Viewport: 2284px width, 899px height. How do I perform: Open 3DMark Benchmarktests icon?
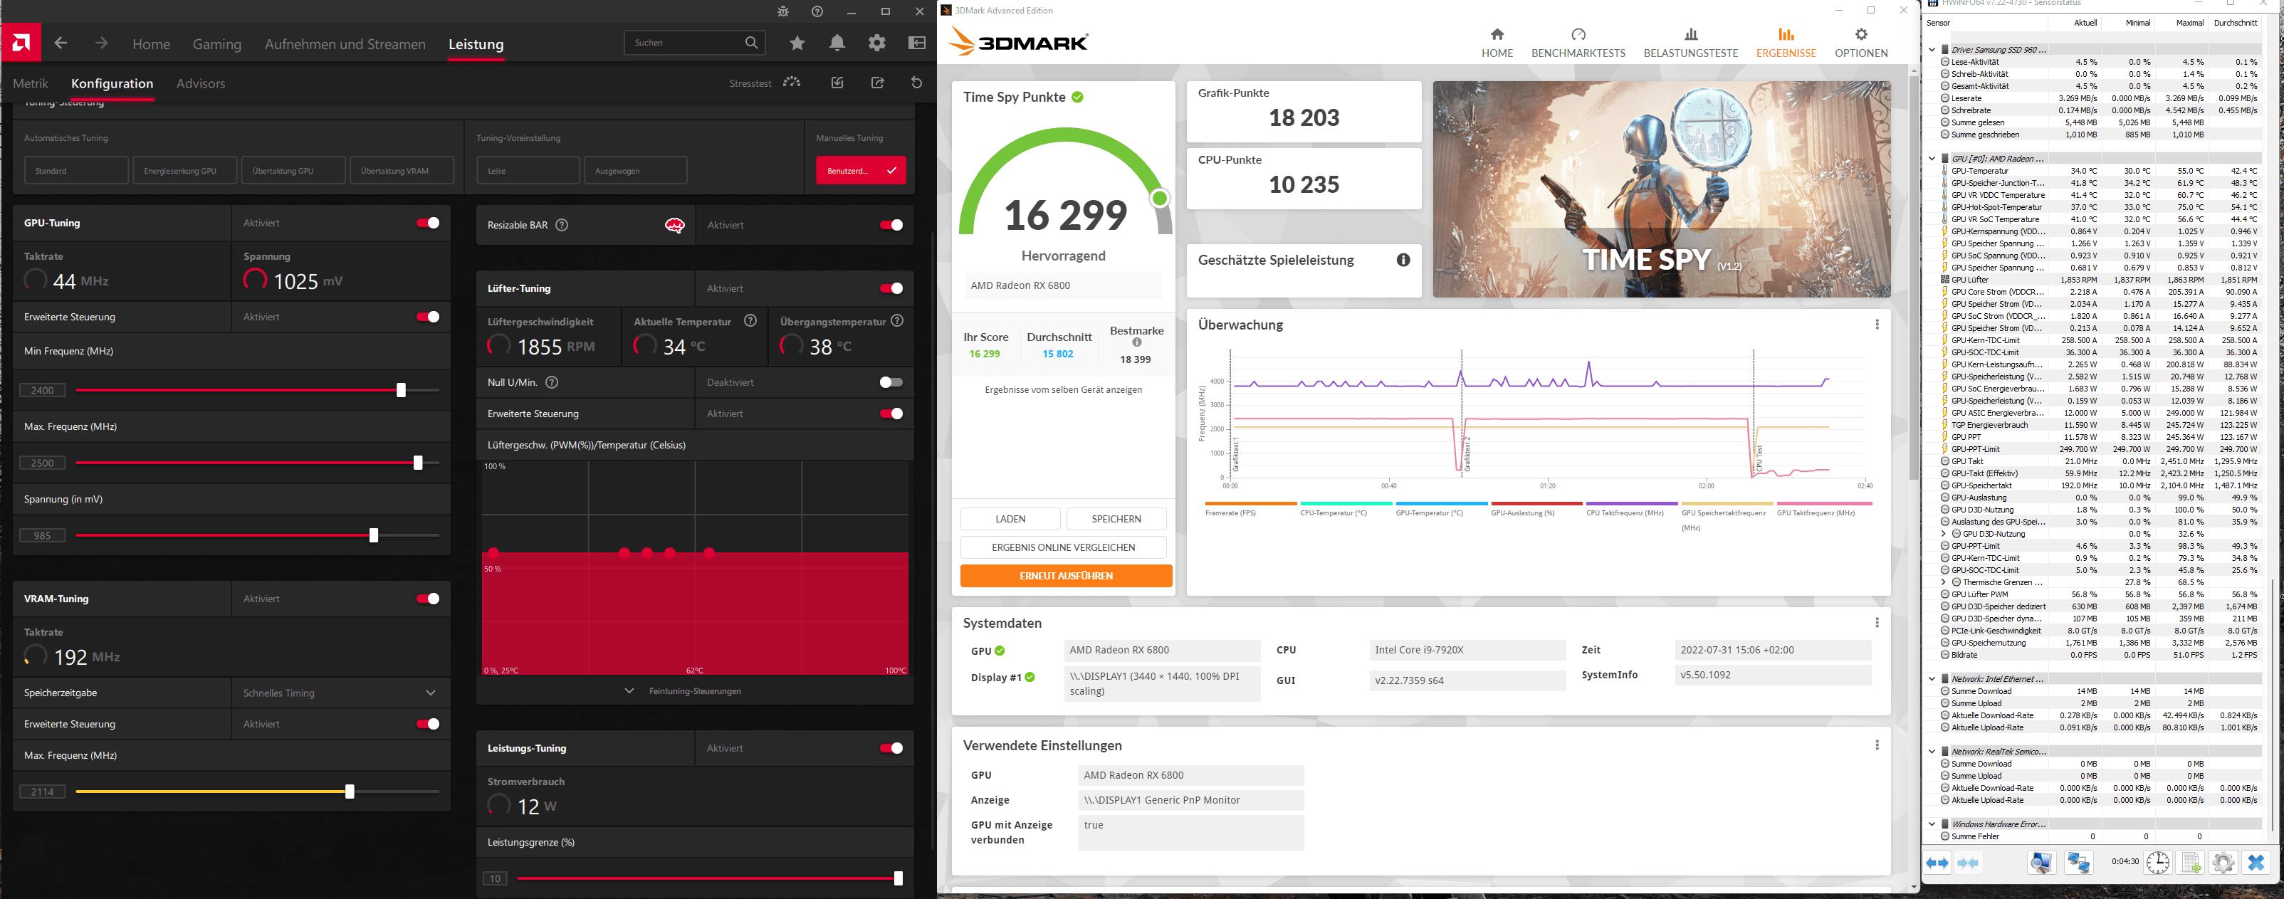click(x=1578, y=35)
